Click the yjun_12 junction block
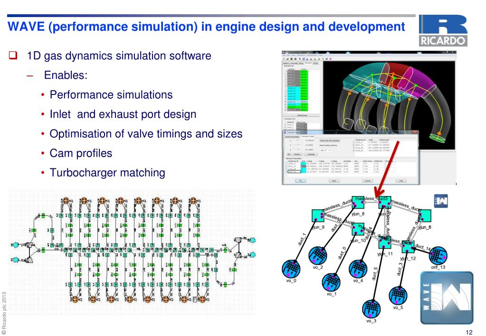 (x=408, y=247)
